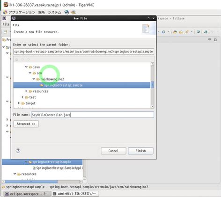222x197 pixels.
Task: Click the teal toolbar icon right of globe
Action: pos(206,32)
